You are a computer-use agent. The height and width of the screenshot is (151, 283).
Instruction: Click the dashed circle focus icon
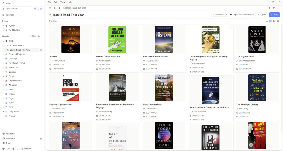click(x=269, y=8)
